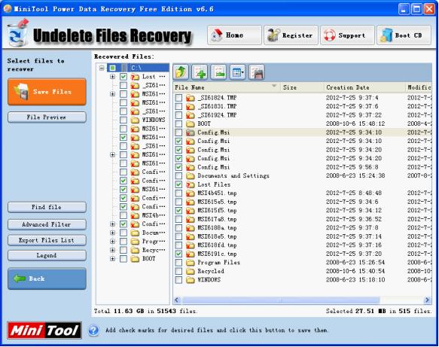Viewport: 439px width, 347px height.
Task: Click the add files toolbar icon with green plus
Action: pyautogui.click(x=200, y=72)
